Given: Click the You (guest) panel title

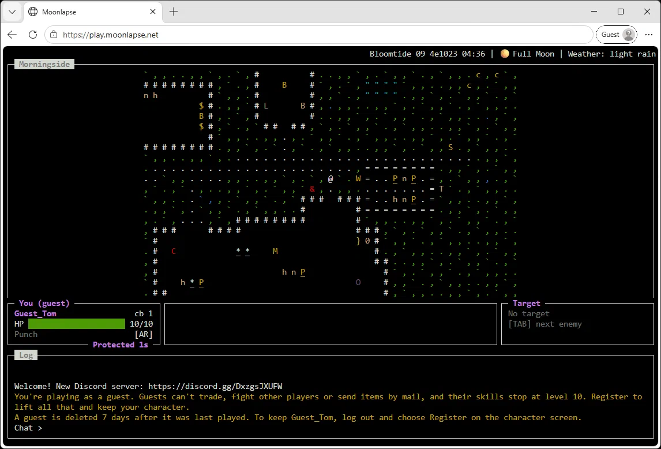Looking at the screenshot, I should click(44, 303).
